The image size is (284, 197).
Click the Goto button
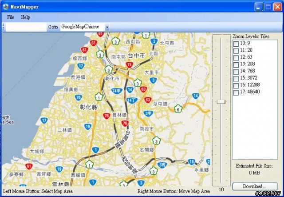53,27
